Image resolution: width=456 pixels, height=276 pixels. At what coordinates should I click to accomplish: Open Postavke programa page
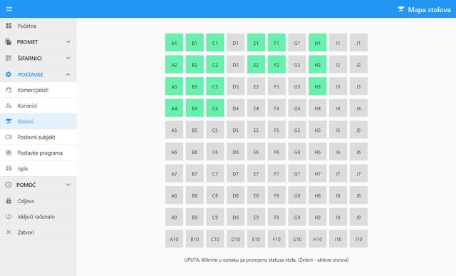[38, 153]
